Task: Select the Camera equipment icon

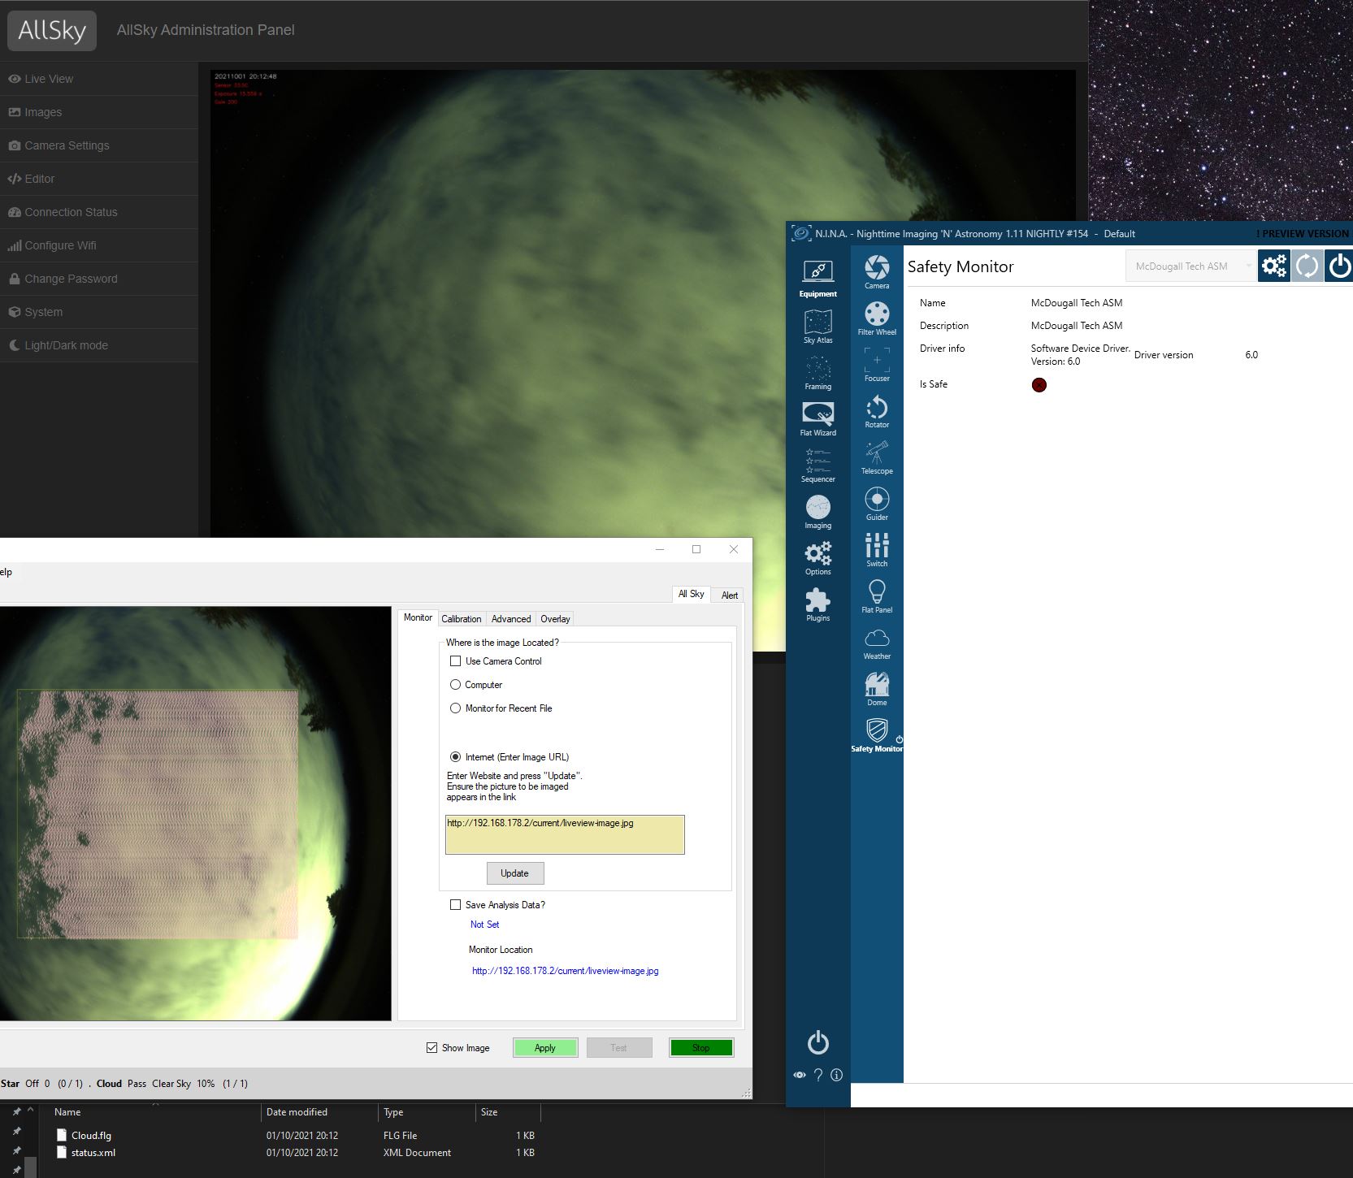Action: tap(877, 272)
